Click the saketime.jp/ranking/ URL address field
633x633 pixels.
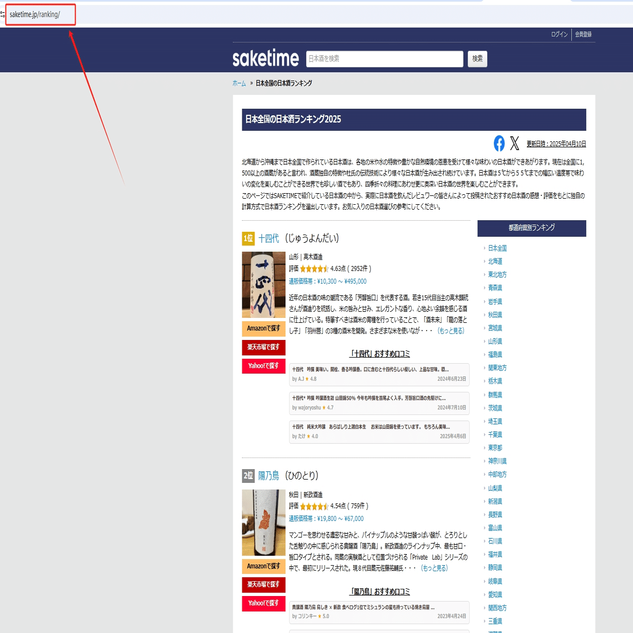[x=35, y=14]
